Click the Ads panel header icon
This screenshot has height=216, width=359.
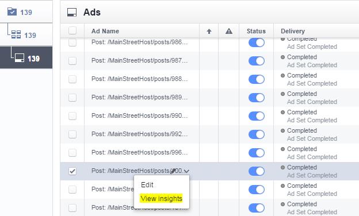tap(72, 12)
